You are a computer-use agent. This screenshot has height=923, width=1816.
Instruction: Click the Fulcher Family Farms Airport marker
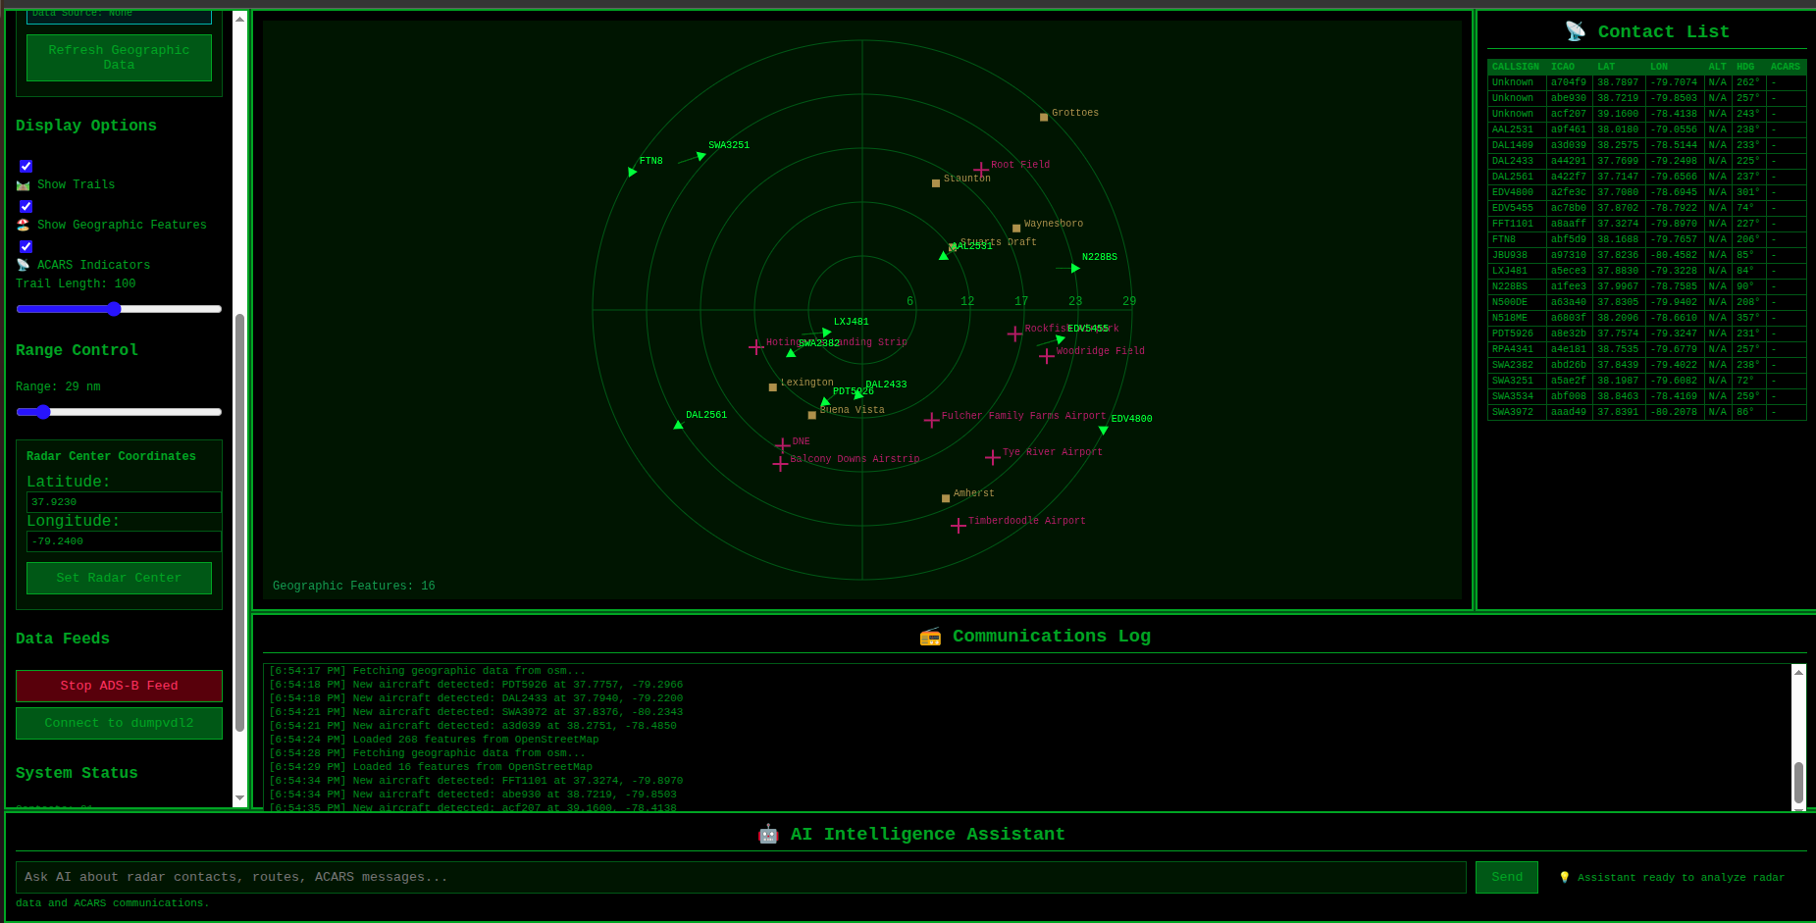click(x=931, y=420)
